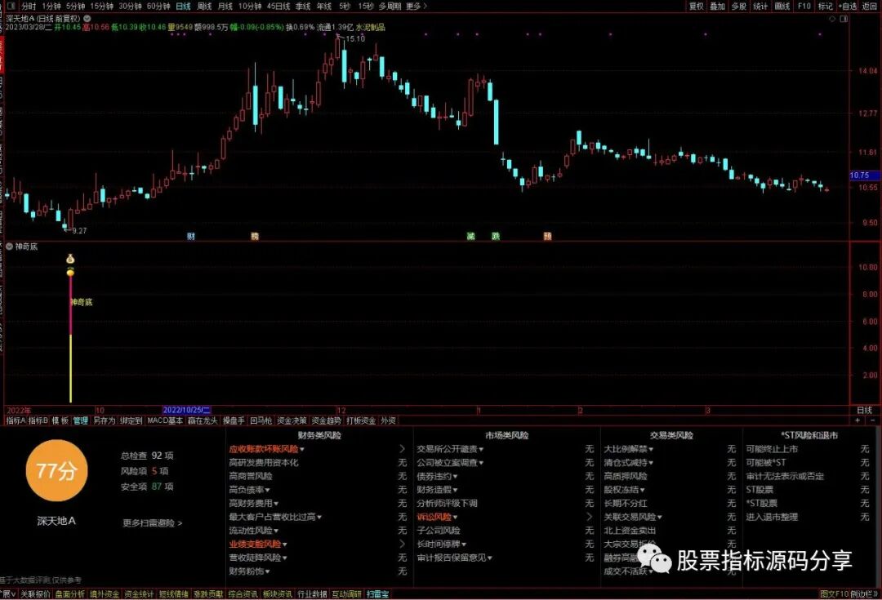Image resolution: width=882 pixels, height=600 pixels.
Task: Click the F10 toolbar button
Action: [x=804, y=7]
